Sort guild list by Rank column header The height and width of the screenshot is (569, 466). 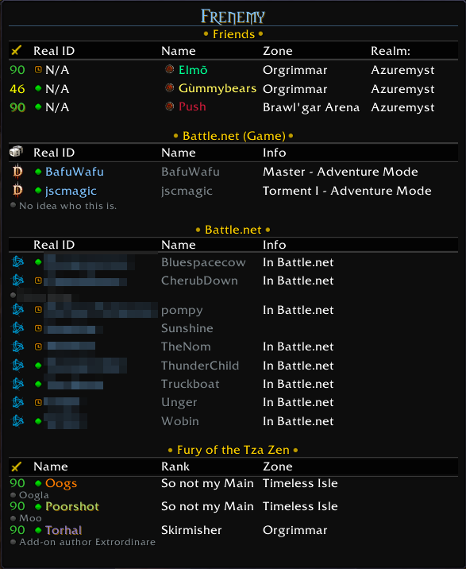click(x=175, y=466)
